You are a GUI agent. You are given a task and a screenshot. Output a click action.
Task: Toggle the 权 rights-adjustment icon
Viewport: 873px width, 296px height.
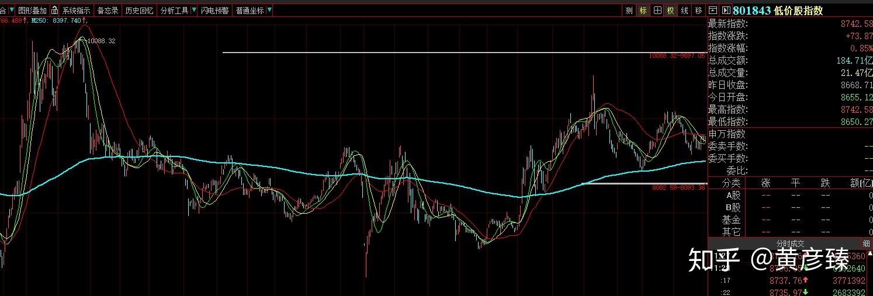click(x=671, y=11)
